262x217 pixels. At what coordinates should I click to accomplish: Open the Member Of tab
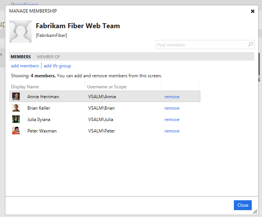coord(48,57)
